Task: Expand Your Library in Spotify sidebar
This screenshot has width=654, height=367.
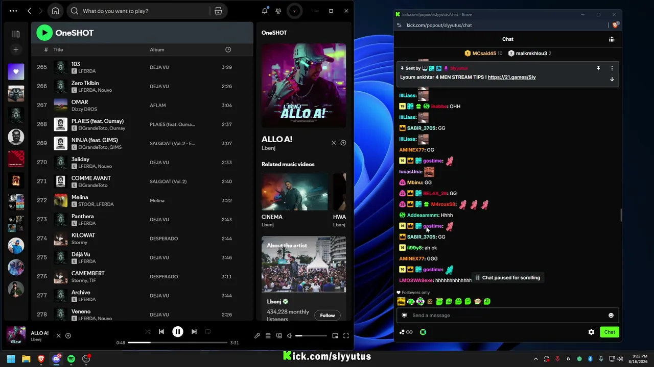Action: click(x=16, y=34)
